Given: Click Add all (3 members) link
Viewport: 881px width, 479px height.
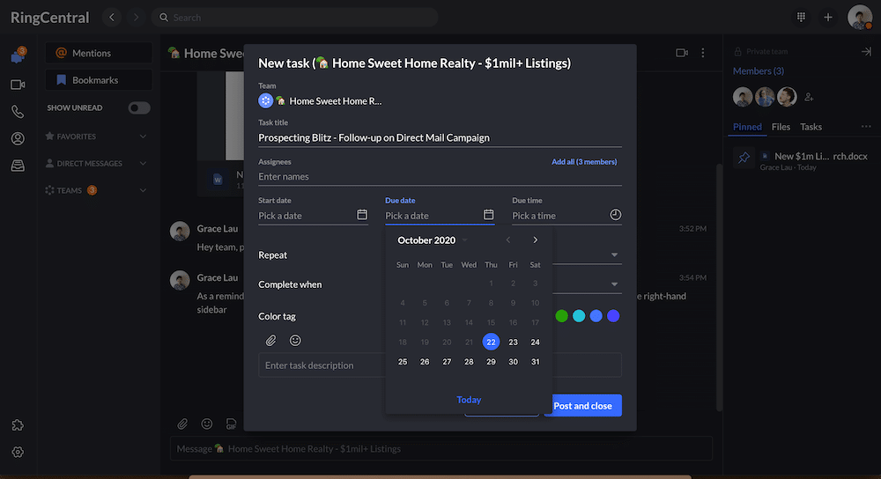Looking at the screenshot, I should click(583, 162).
